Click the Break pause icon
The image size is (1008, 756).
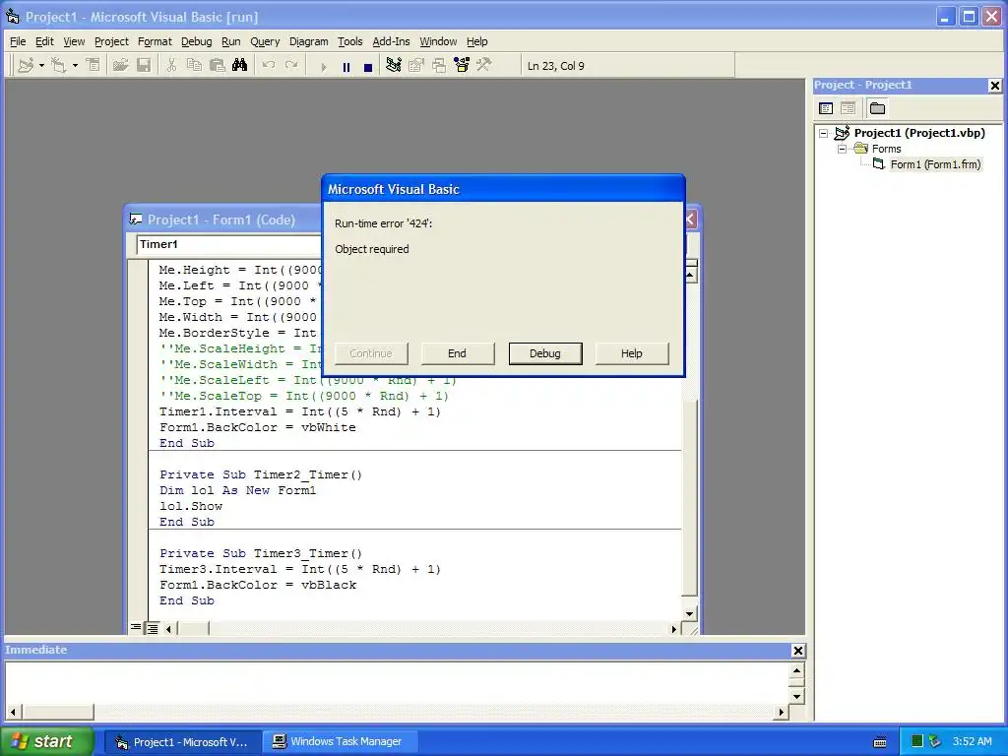[346, 66]
